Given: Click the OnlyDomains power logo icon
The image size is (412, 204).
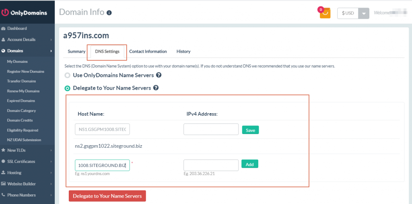Looking at the screenshot, I should pyautogui.click(x=5, y=12).
